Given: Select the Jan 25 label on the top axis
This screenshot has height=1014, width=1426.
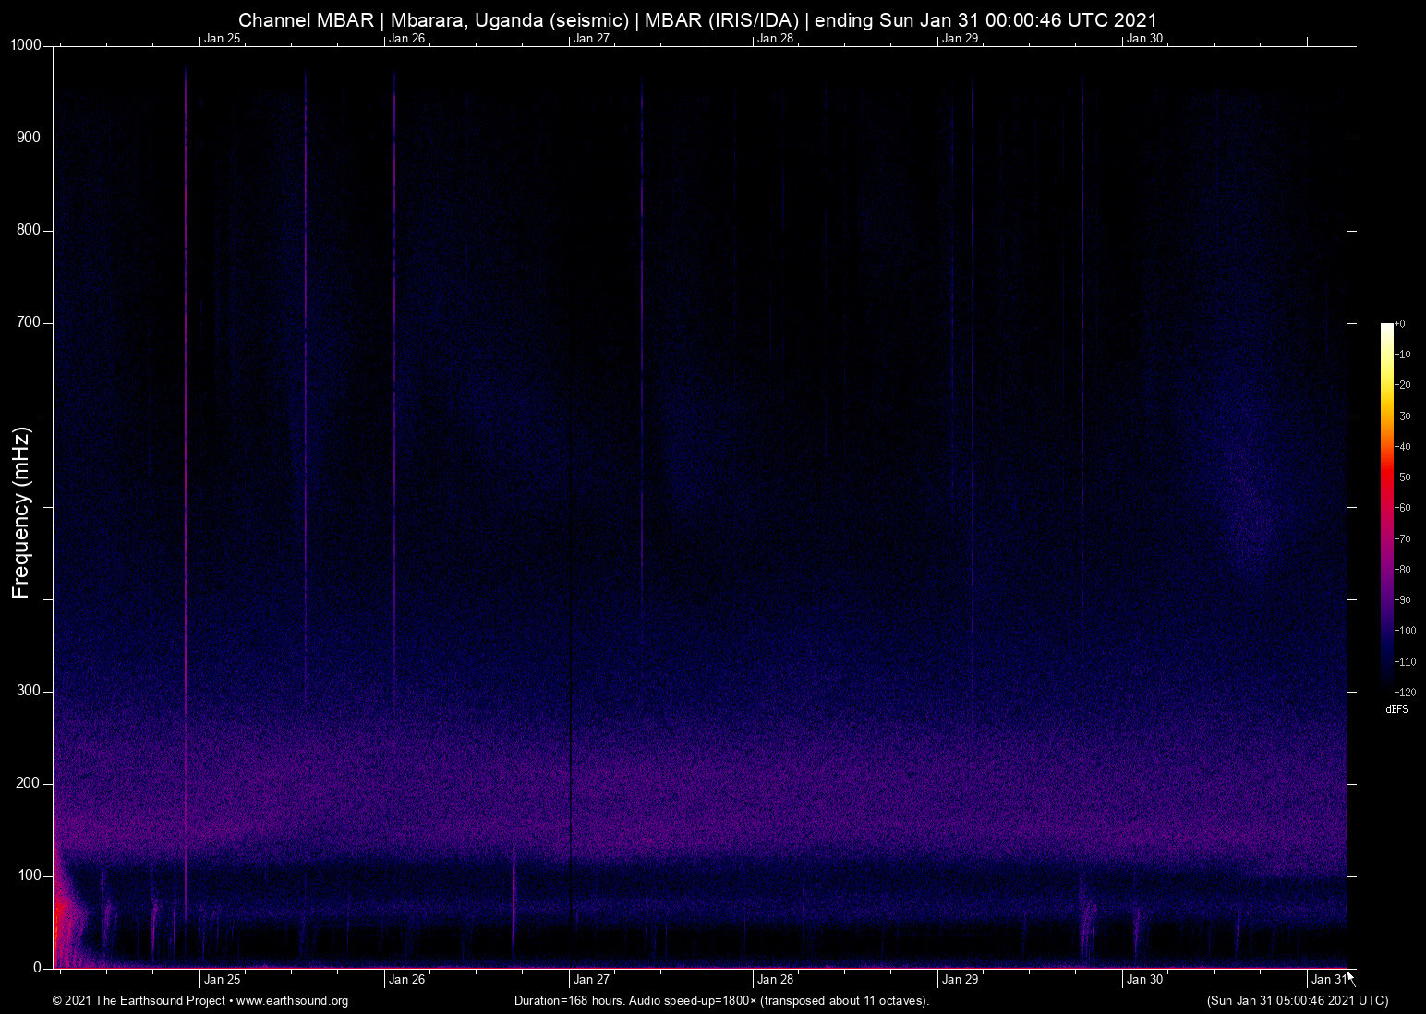Looking at the screenshot, I should [x=222, y=39].
